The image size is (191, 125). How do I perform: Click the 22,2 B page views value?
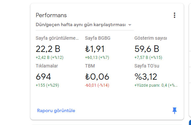tap(48, 49)
